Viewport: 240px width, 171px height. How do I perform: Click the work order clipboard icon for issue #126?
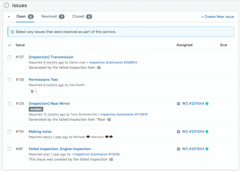point(178,104)
